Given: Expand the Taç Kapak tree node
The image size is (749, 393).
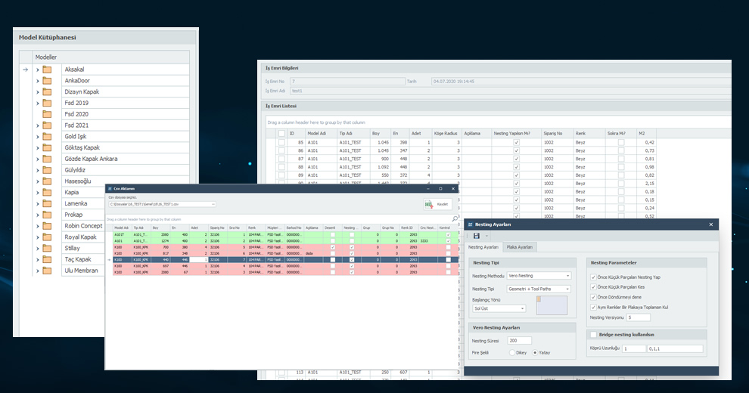Looking at the screenshot, I should pyautogui.click(x=38, y=259).
